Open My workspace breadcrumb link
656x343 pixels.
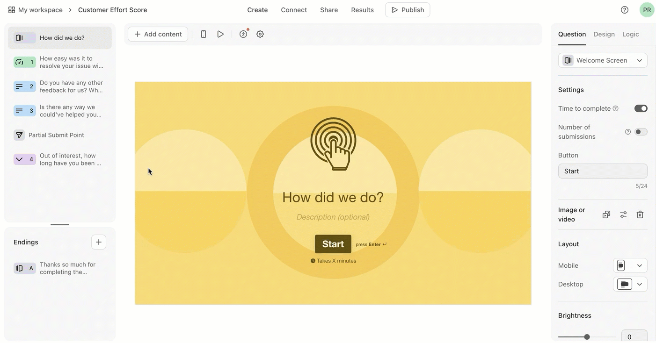pyautogui.click(x=40, y=10)
